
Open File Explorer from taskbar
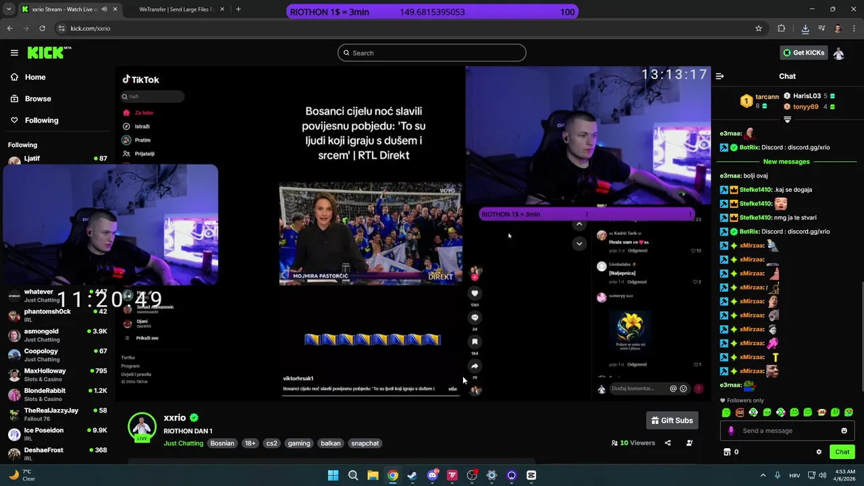pos(373,475)
